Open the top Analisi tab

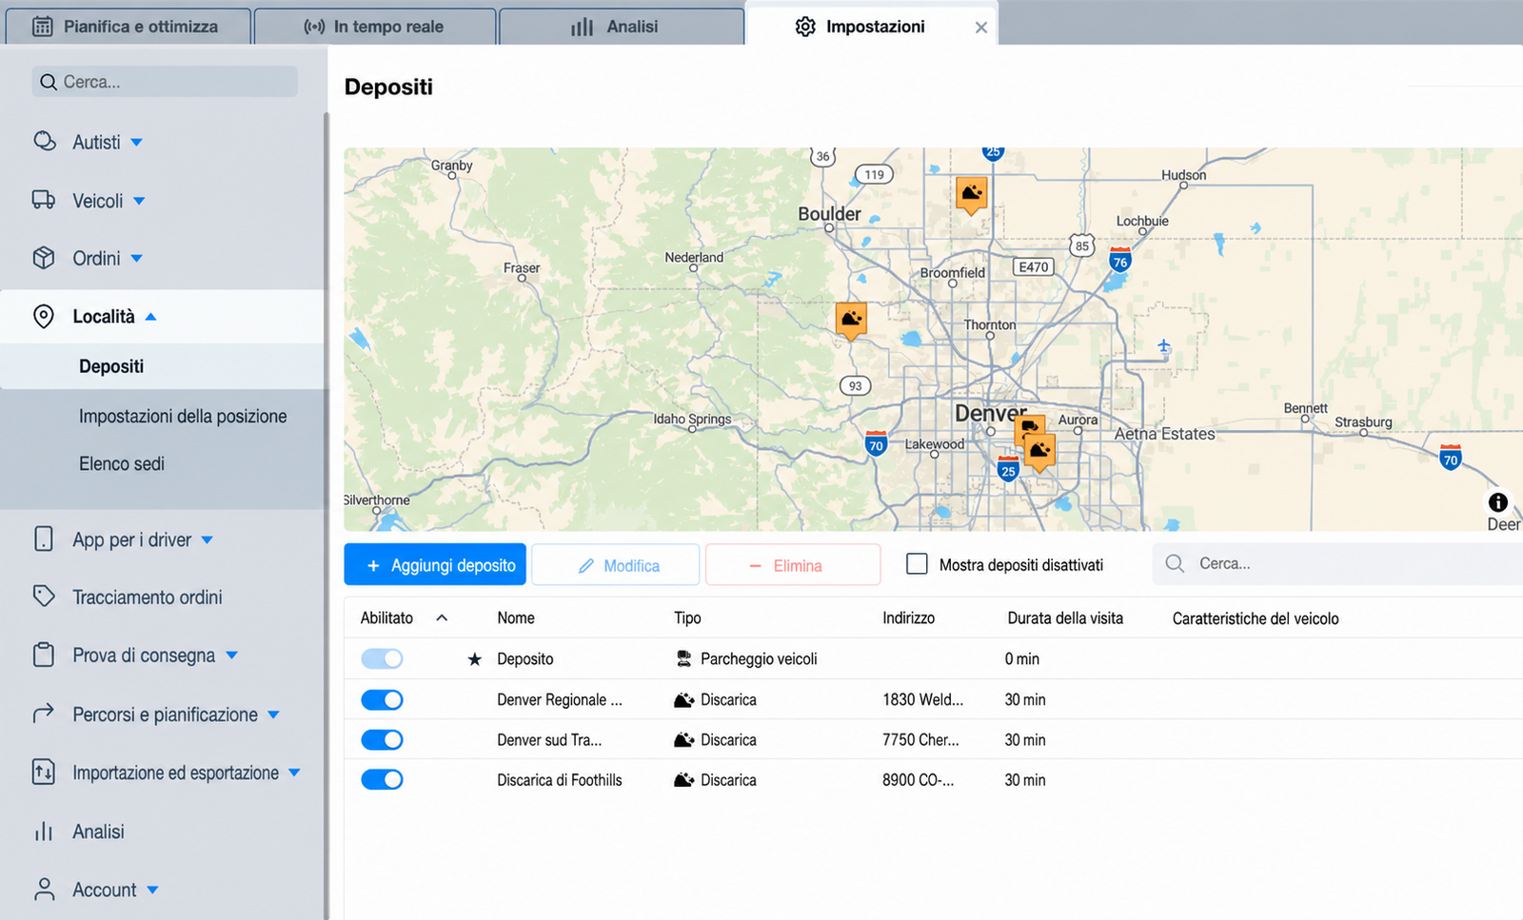click(x=621, y=27)
